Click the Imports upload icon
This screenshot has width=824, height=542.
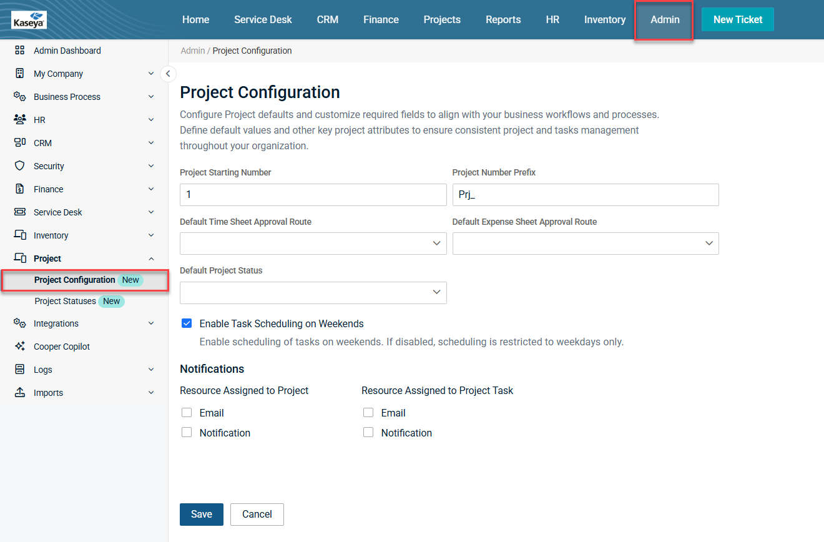tap(19, 393)
